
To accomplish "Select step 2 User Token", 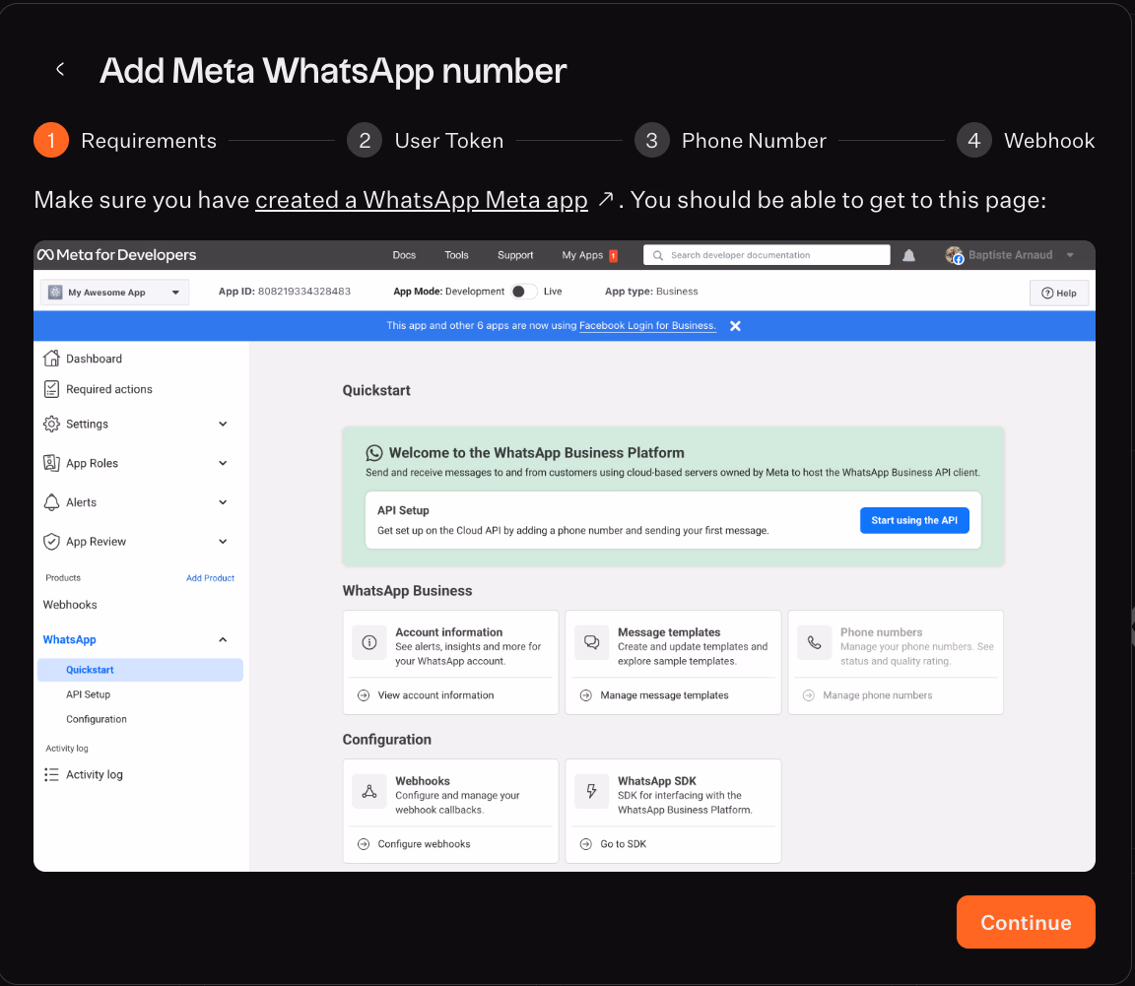I will tap(426, 141).
